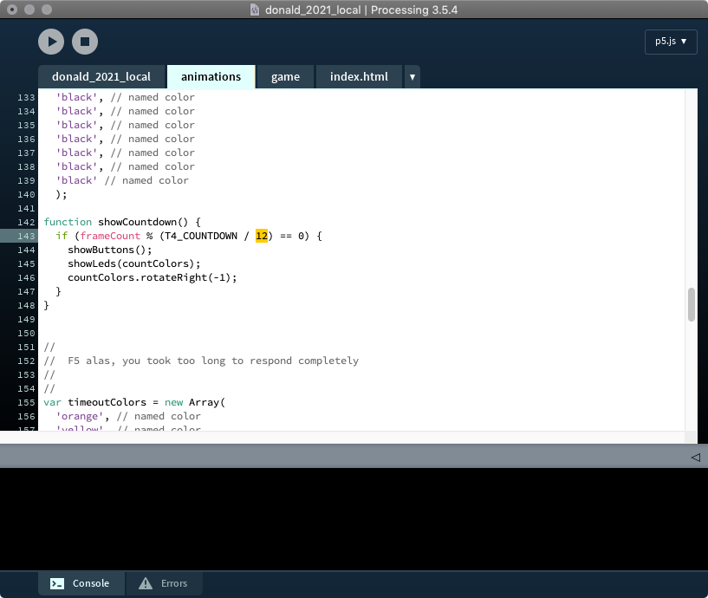Image resolution: width=708 pixels, height=598 pixels.
Task: Place cursor on 'function showCountdown() {'
Action: tap(122, 222)
